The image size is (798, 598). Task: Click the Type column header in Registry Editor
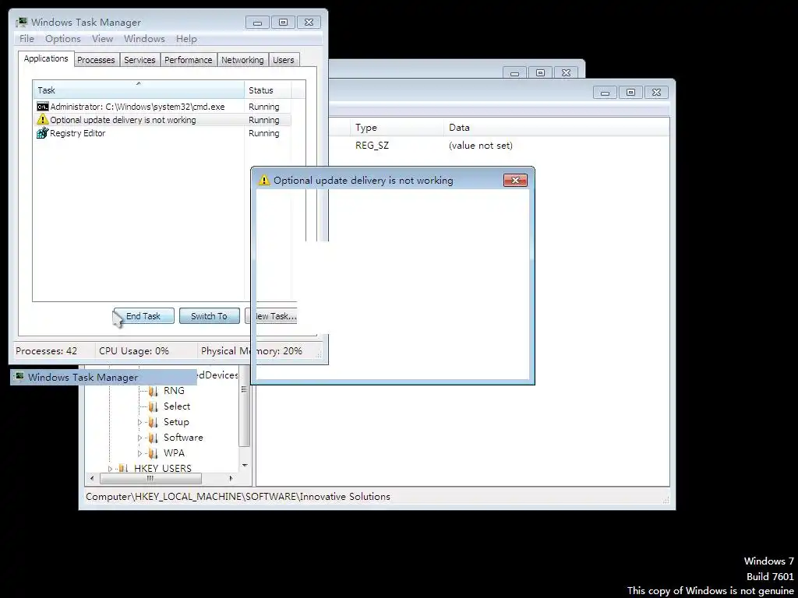[396, 128]
